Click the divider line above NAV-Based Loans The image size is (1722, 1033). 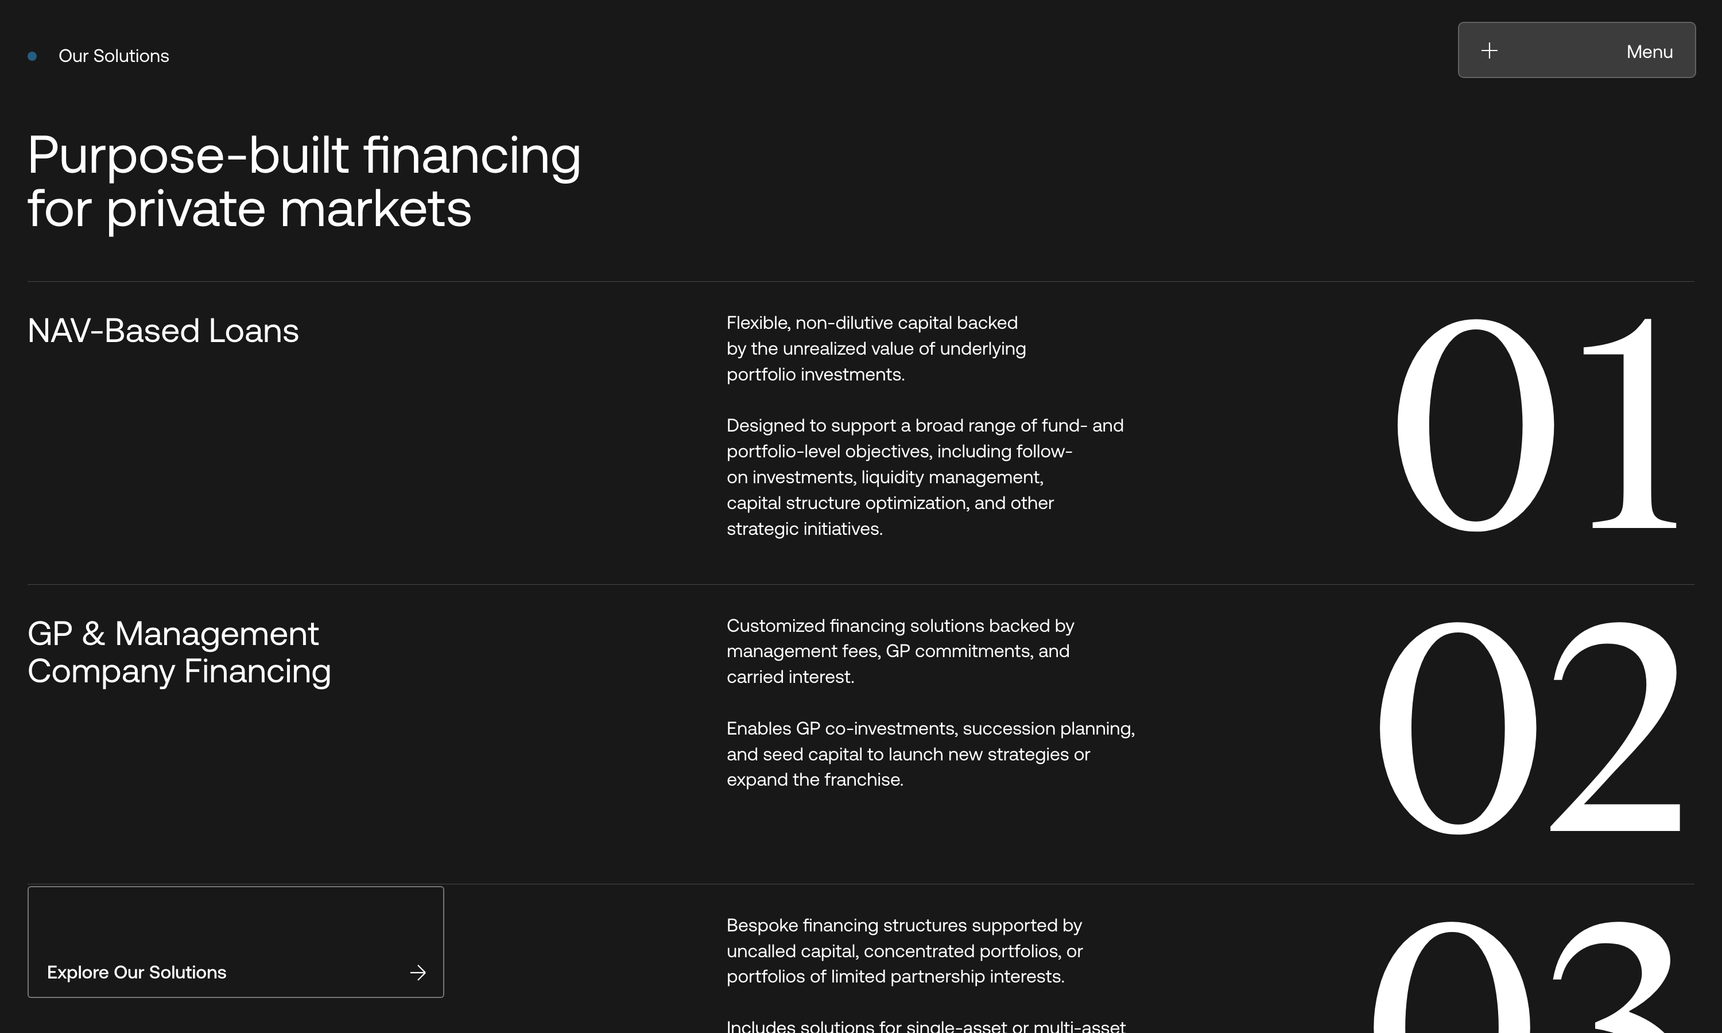(x=860, y=281)
